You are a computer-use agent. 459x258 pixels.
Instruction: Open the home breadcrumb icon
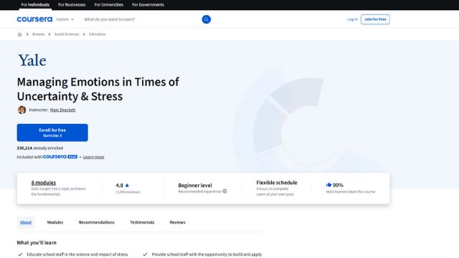click(19, 34)
